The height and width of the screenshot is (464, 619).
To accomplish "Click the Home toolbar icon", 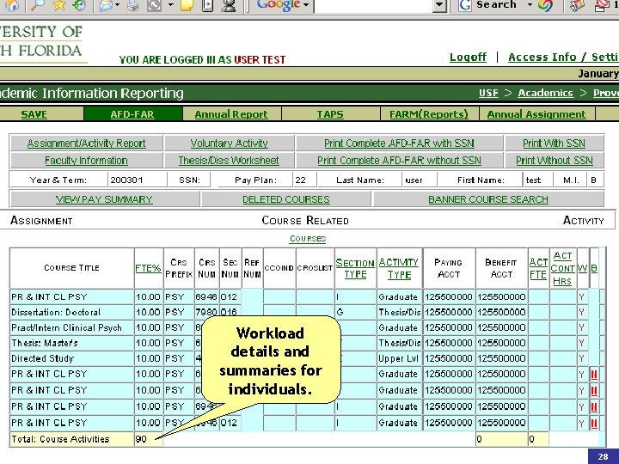I will (12, 5).
